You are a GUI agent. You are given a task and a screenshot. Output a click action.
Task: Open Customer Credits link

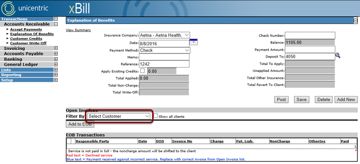(26, 39)
